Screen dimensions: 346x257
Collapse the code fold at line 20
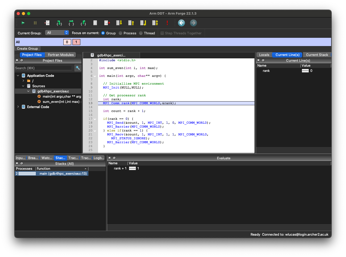[x=95, y=131]
